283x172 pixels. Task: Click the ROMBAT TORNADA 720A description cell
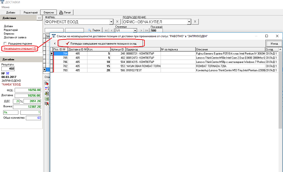[230, 66]
